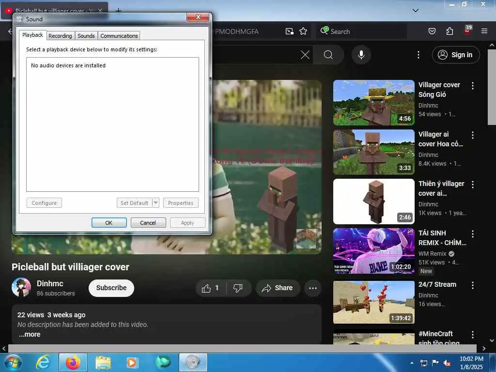
Task: Open the Communications tab in Sound dialog
Action: (x=119, y=36)
